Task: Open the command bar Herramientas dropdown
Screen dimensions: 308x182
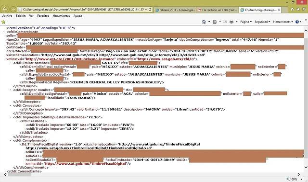Action: pyautogui.click(x=283, y=22)
